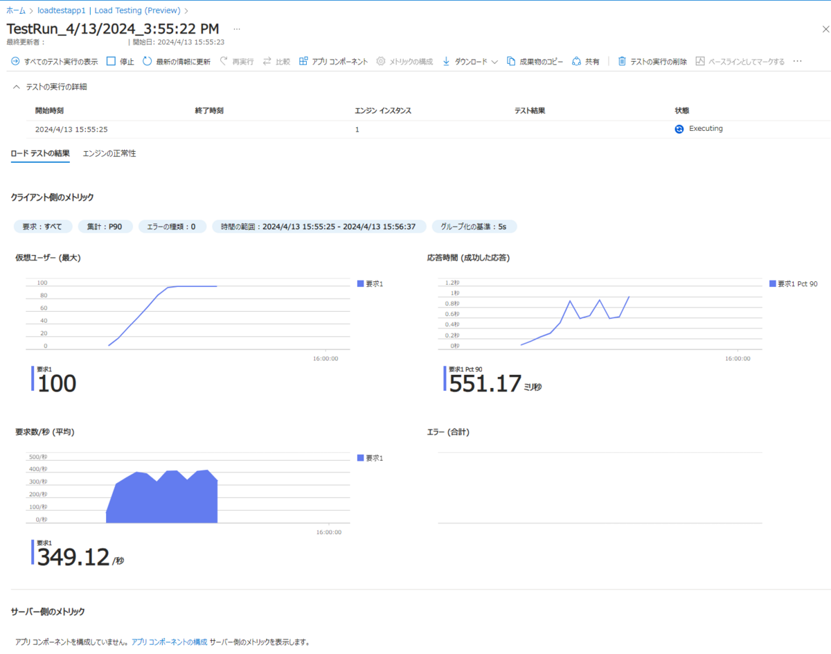The height and width of the screenshot is (654, 831).
Task: Click the 要求 : すべて filter pill
Action: pyautogui.click(x=42, y=227)
